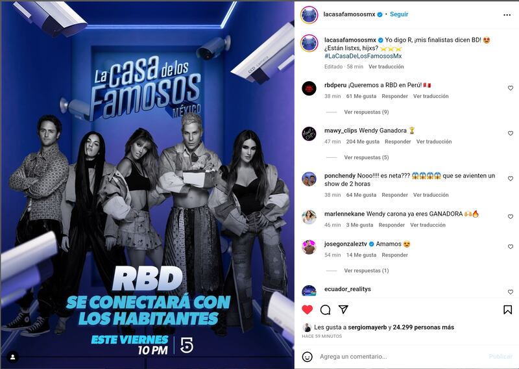519x369 pixels.
Task: Save the post with the bookmark icon
Action: coord(507,310)
